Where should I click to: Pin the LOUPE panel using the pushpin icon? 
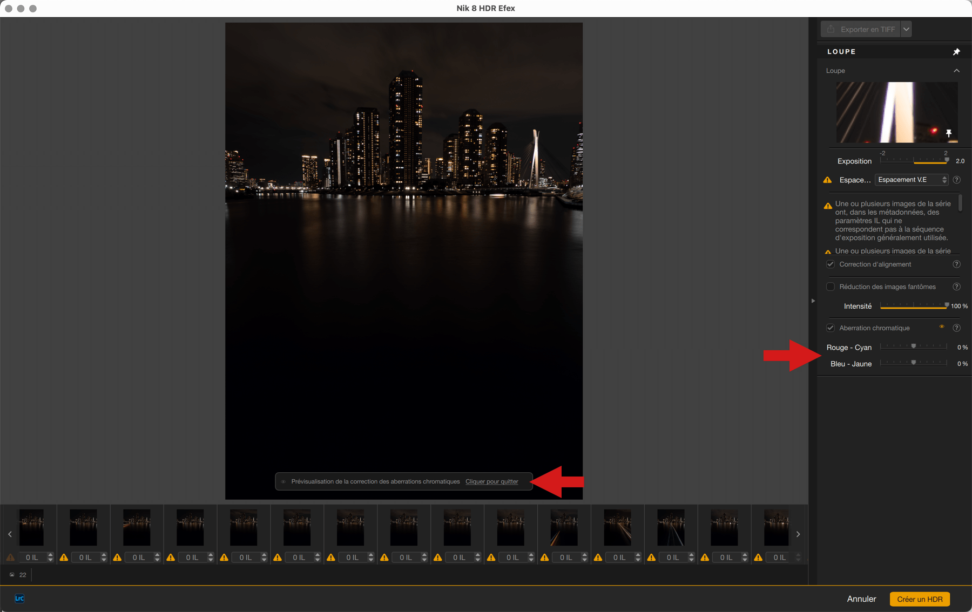(956, 52)
